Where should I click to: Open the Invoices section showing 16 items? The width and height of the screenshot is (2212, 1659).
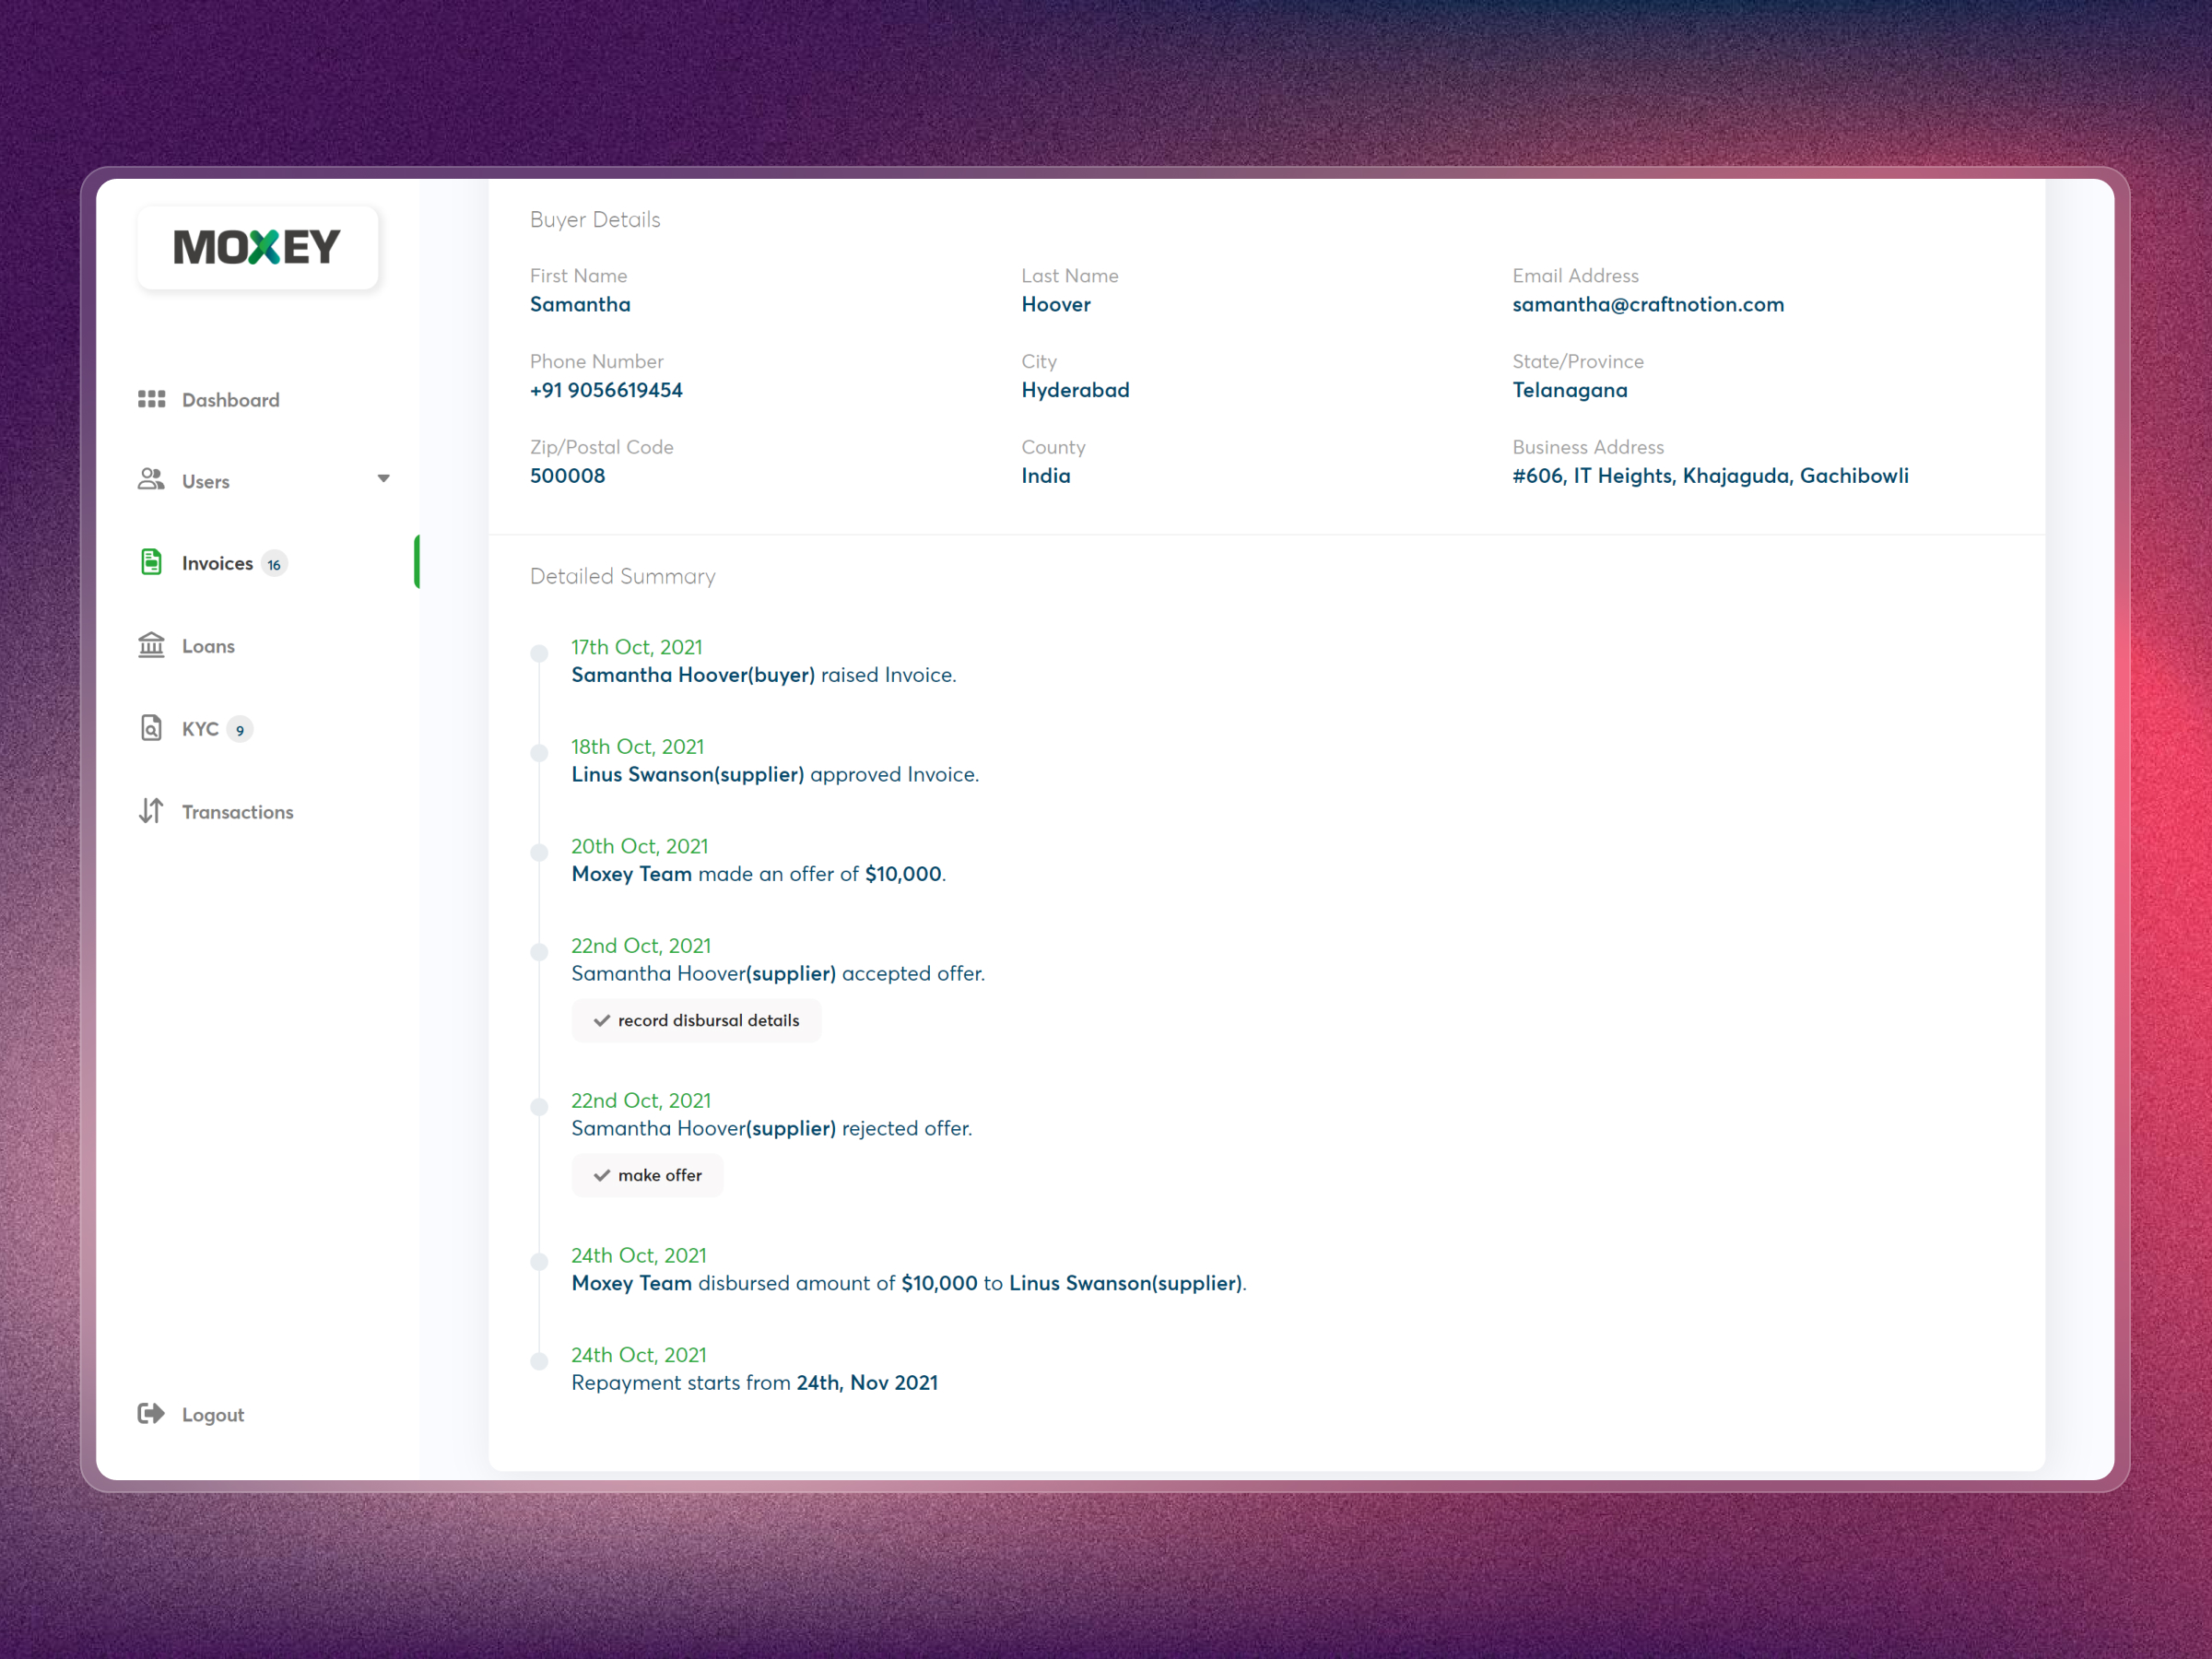218,562
